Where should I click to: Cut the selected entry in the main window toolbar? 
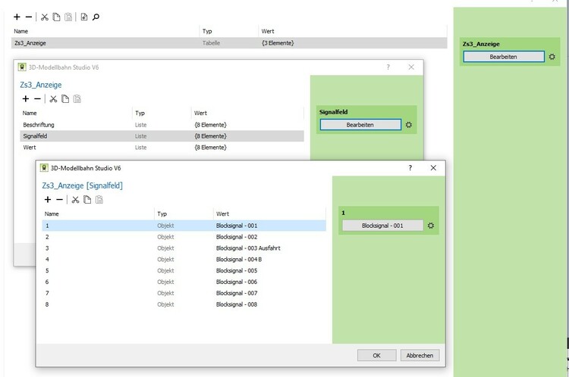pos(45,17)
